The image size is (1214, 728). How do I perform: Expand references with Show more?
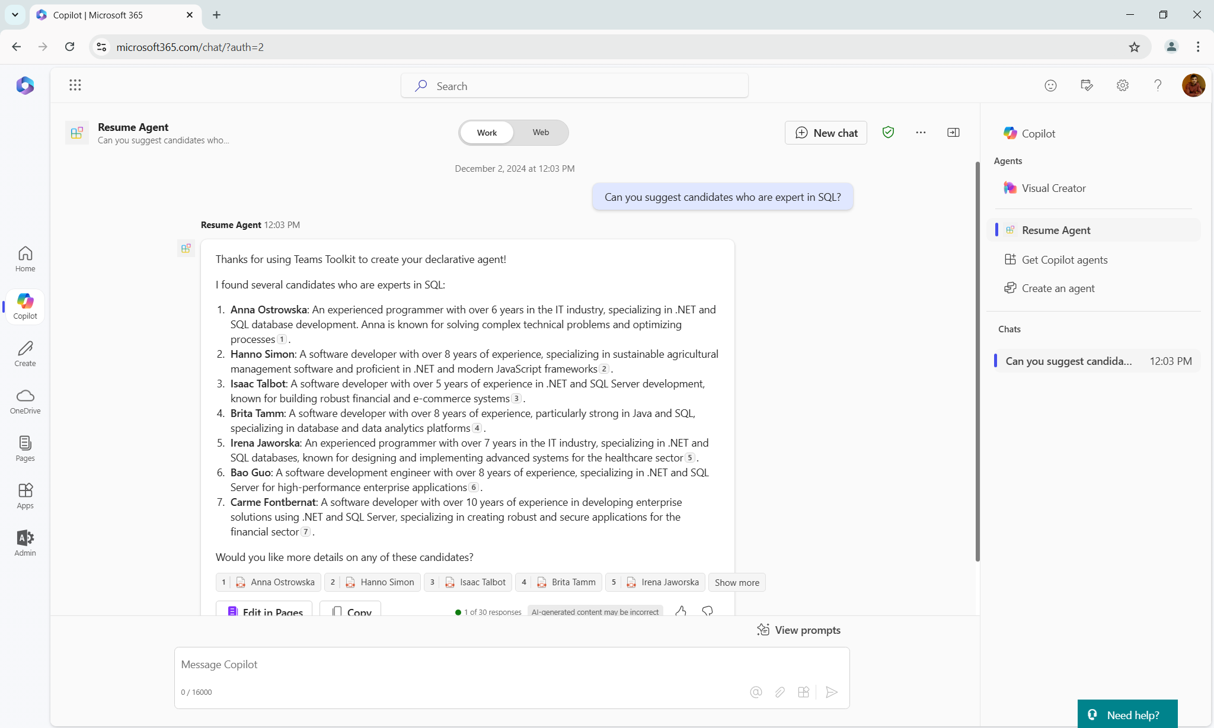[736, 582]
